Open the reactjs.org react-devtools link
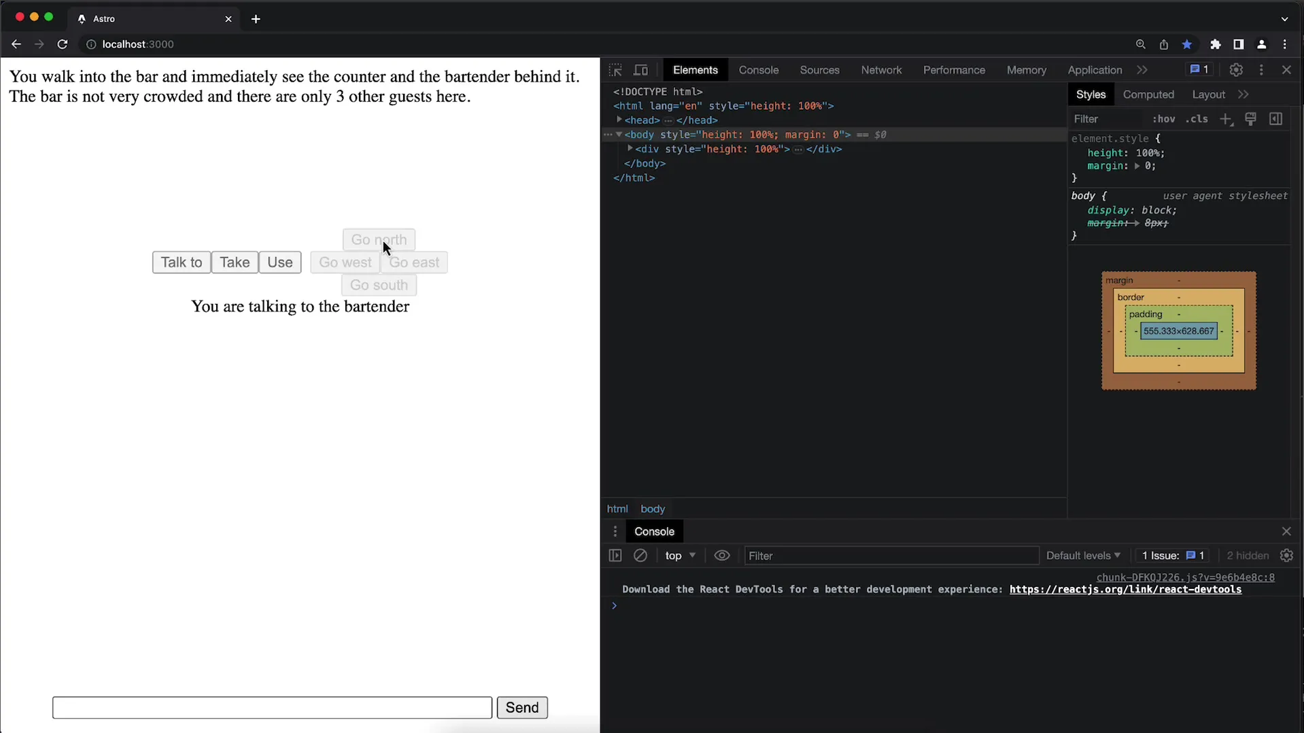This screenshot has height=733, width=1304. click(x=1125, y=590)
